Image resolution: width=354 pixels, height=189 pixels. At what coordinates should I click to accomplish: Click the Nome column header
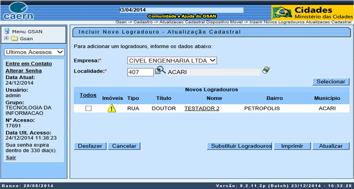coord(214,98)
